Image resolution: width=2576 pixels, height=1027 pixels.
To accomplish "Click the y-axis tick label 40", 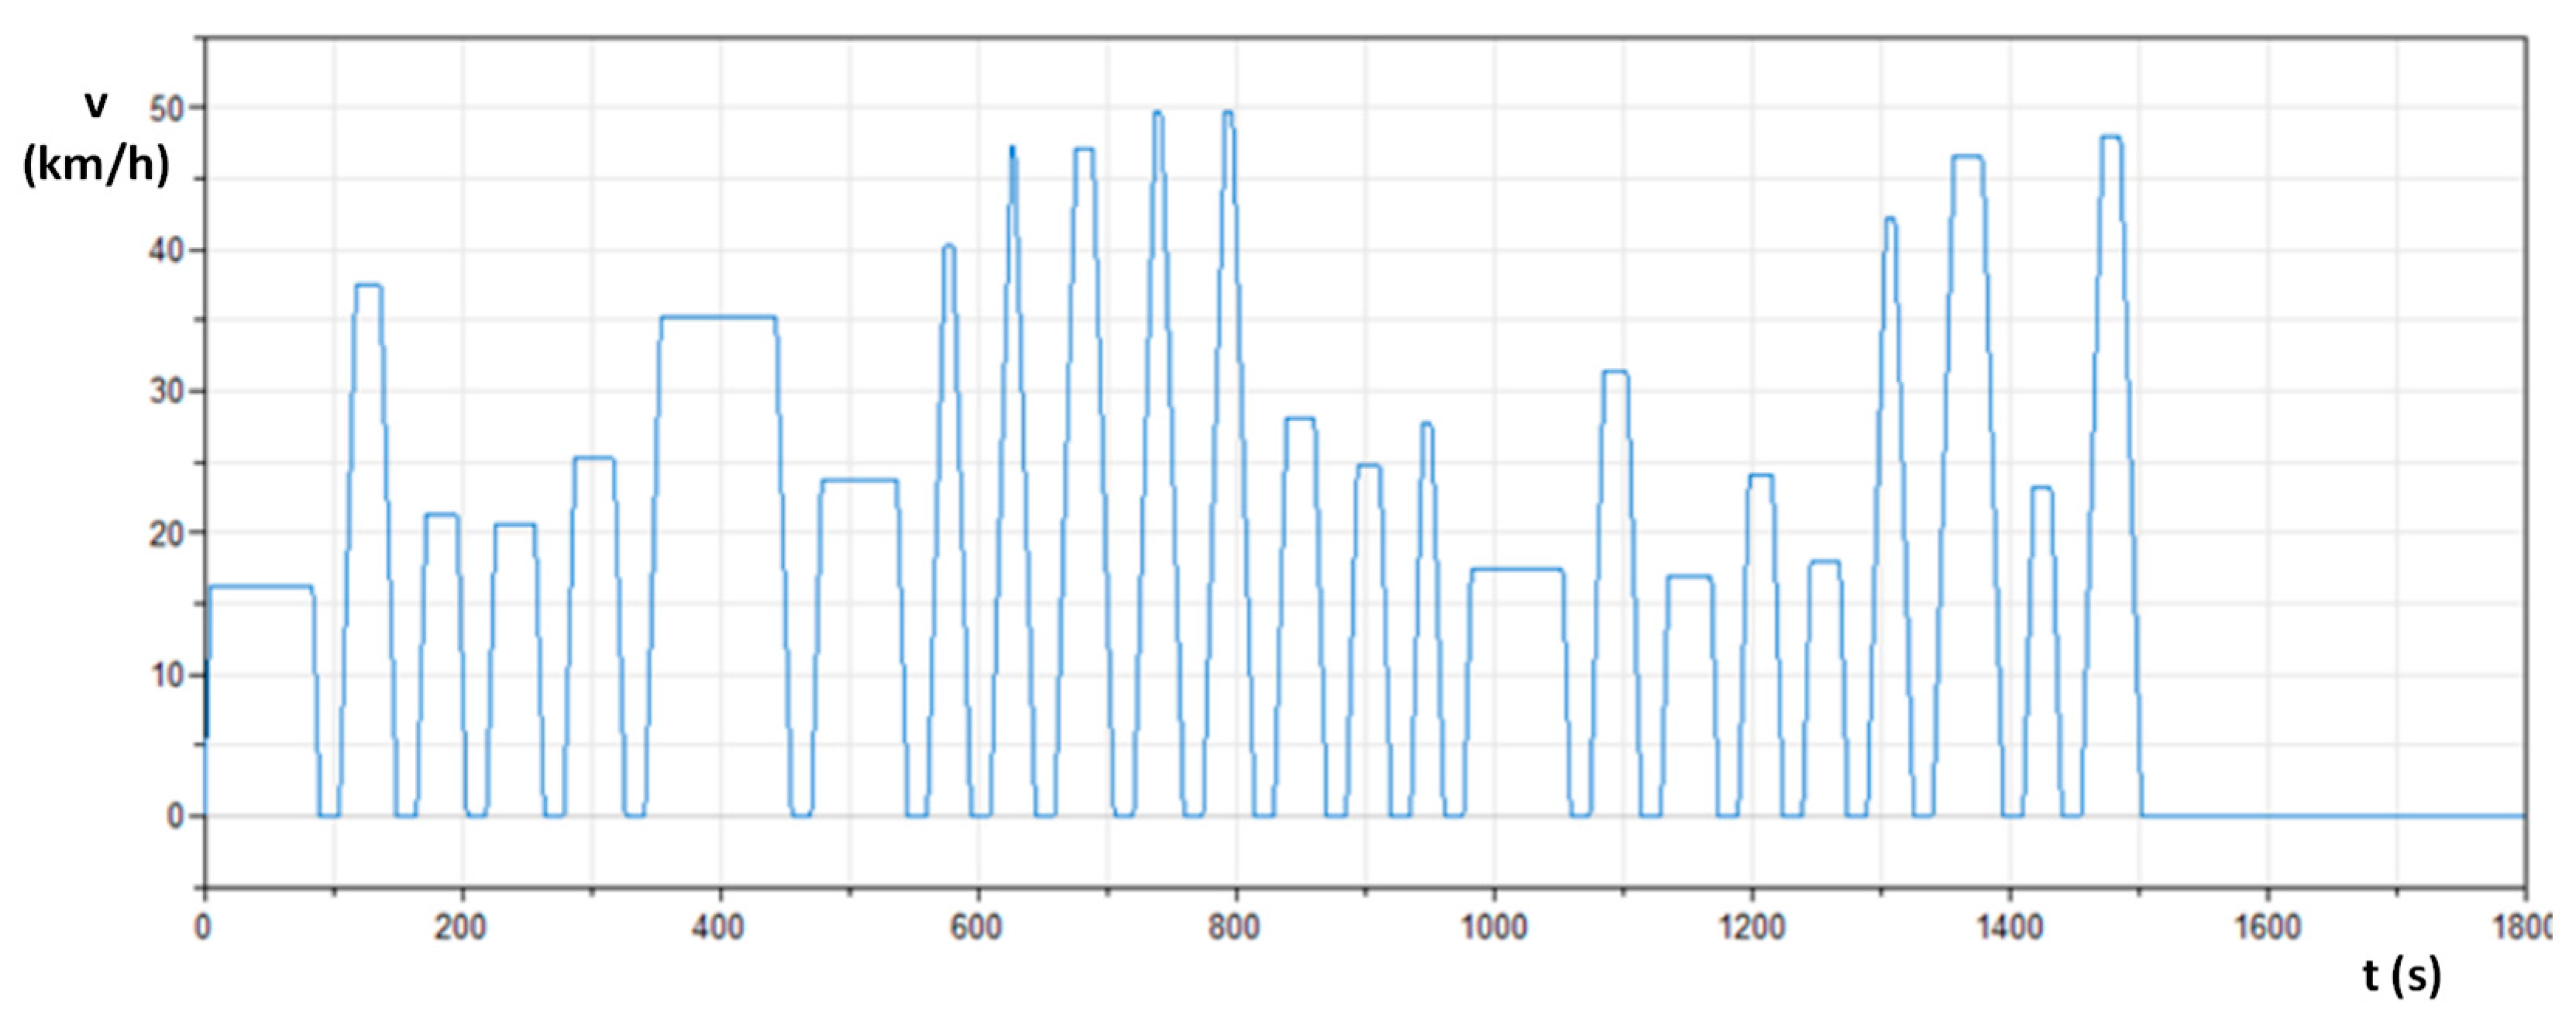I will tap(168, 250).
